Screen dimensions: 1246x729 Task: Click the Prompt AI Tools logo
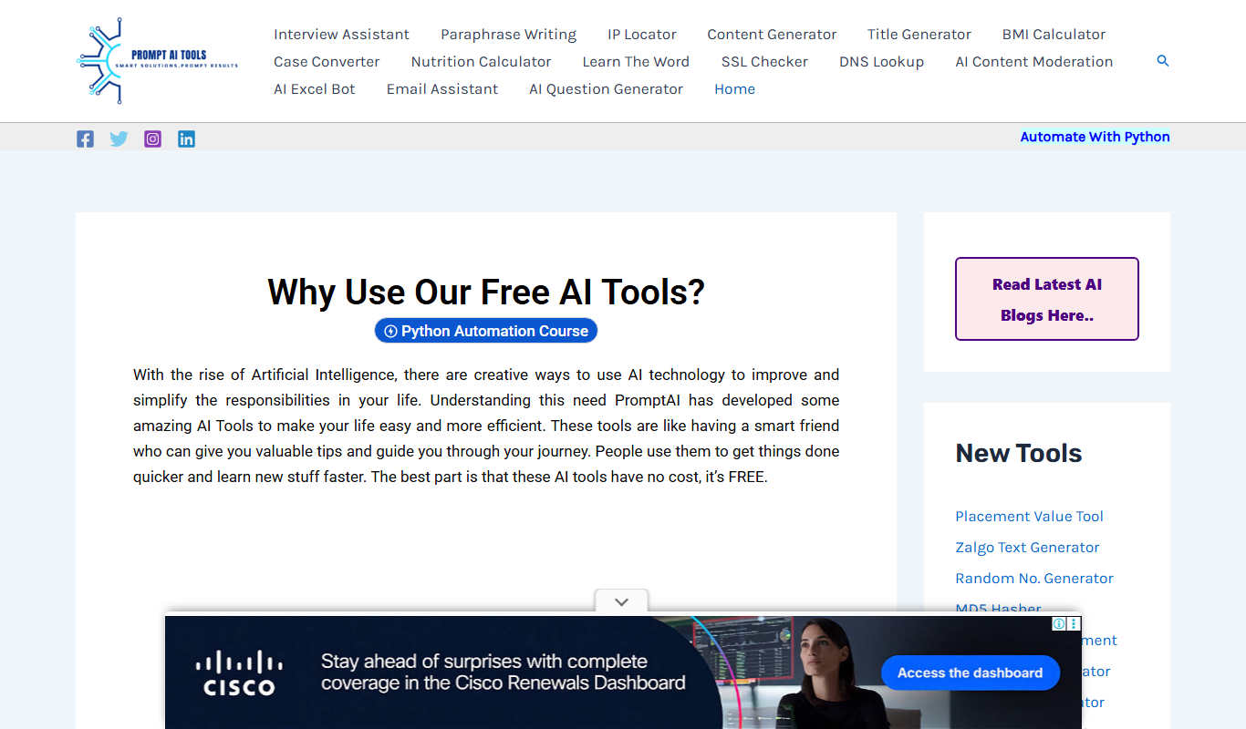point(158,61)
